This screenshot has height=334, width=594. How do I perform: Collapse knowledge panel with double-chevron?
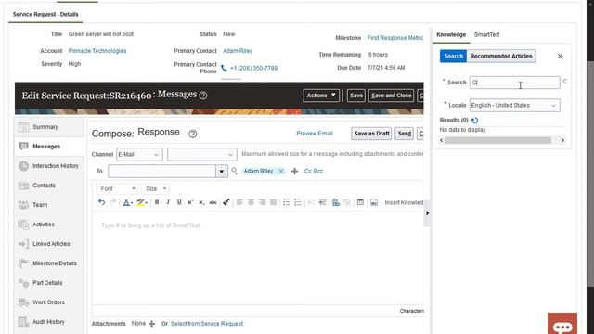(x=560, y=56)
